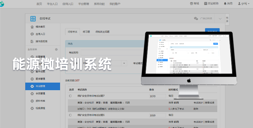253x128 pixels.
Task: Go to 模块首页 home icon in sidebar
Action: pos(32,27)
